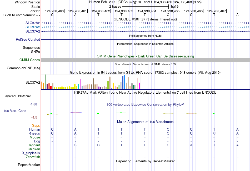Image resolution: width=250 pixels, height=171 pixels.
Task: Open the GTEx Gene Expression track title
Action: [x=145, y=73]
